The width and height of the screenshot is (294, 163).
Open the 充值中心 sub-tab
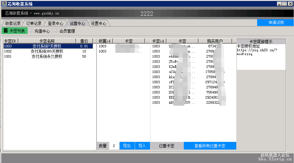(40, 31)
